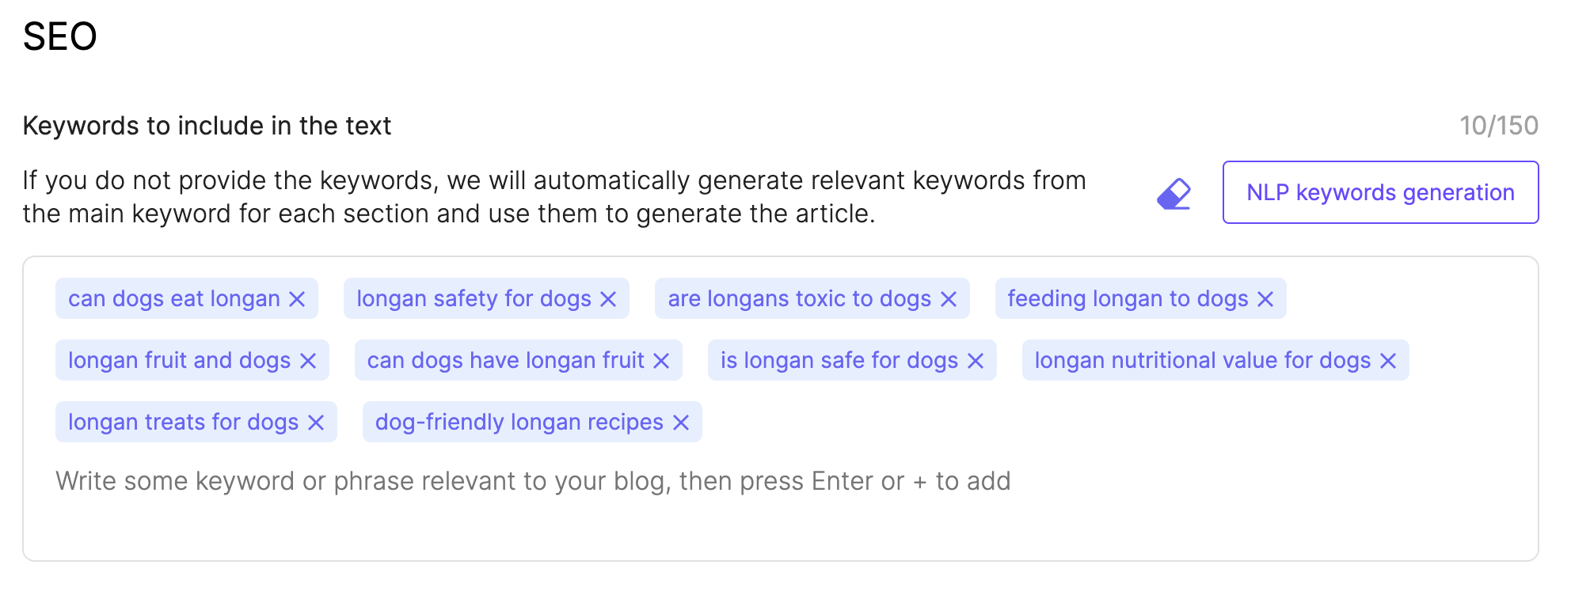Click the 'longan treats for dogs' tag label
Viewport: 1590px width, 595px height.
coord(183,423)
